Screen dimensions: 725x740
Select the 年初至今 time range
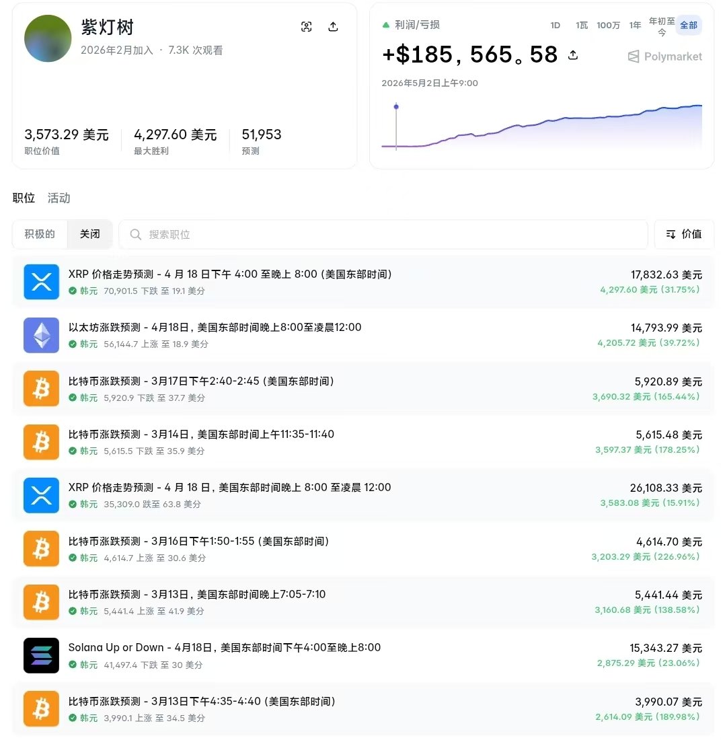click(662, 26)
